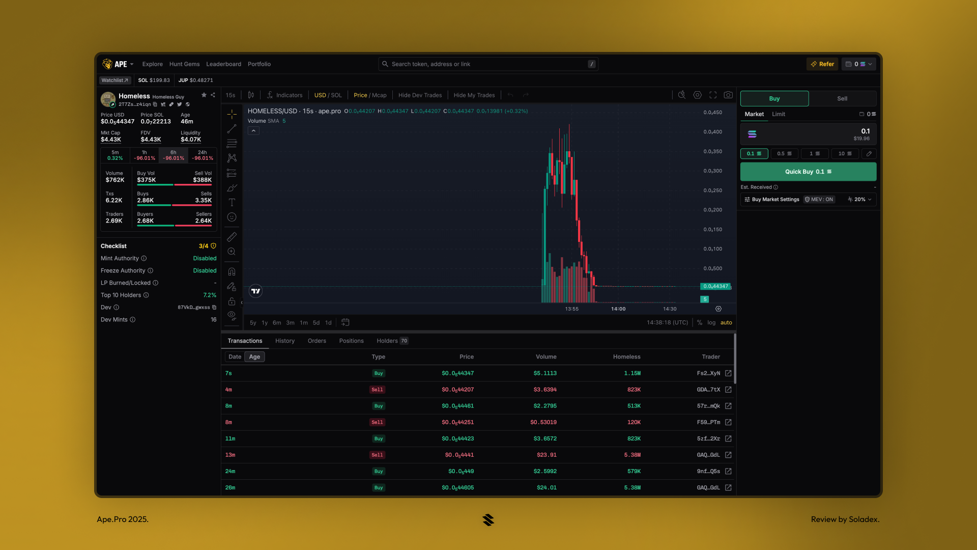Collapse the chart indicator legend

click(x=253, y=131)
